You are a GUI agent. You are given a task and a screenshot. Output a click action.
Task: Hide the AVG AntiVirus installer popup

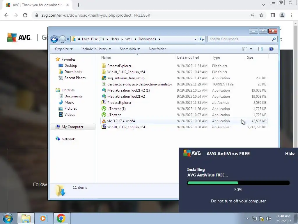pyautogui.click(x=290, y=153)
